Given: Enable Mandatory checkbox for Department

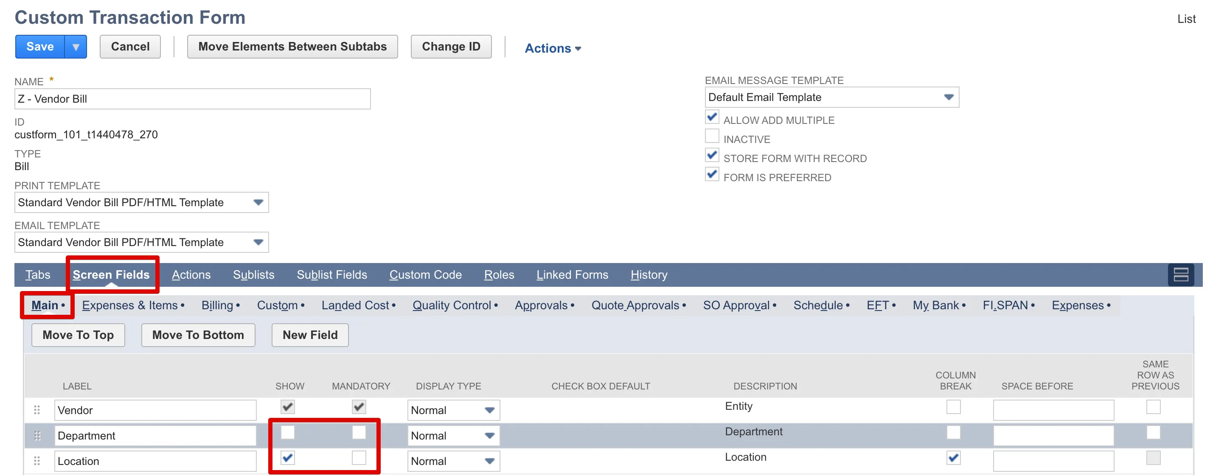Looking at the screenshot, I should coord(359,432).
